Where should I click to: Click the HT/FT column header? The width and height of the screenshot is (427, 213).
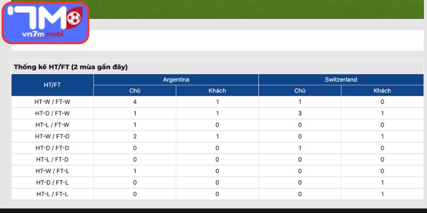coord(52,85)
